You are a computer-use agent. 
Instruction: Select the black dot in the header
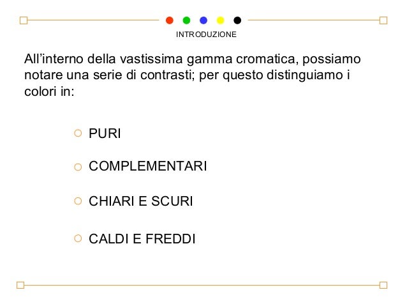pyautogui.click(x=237, y=20)
